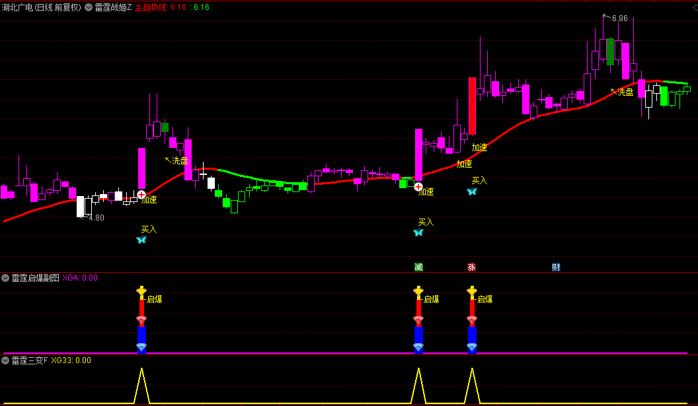Click the red 涨 marker
Viewport: 698px width, 406px height.
pos(471,267)
